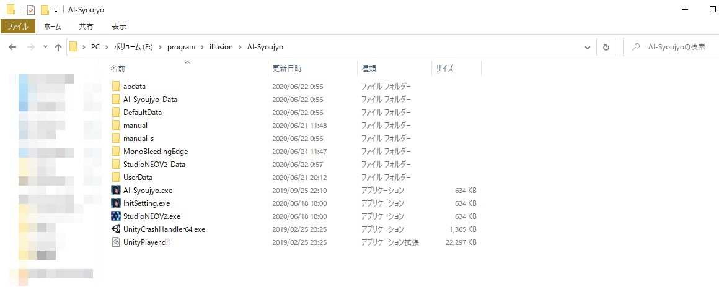Viewport: 719px width, 287px height.
Task: Click the MonoBleedingEdge folder icon
Action: [115, 151]
